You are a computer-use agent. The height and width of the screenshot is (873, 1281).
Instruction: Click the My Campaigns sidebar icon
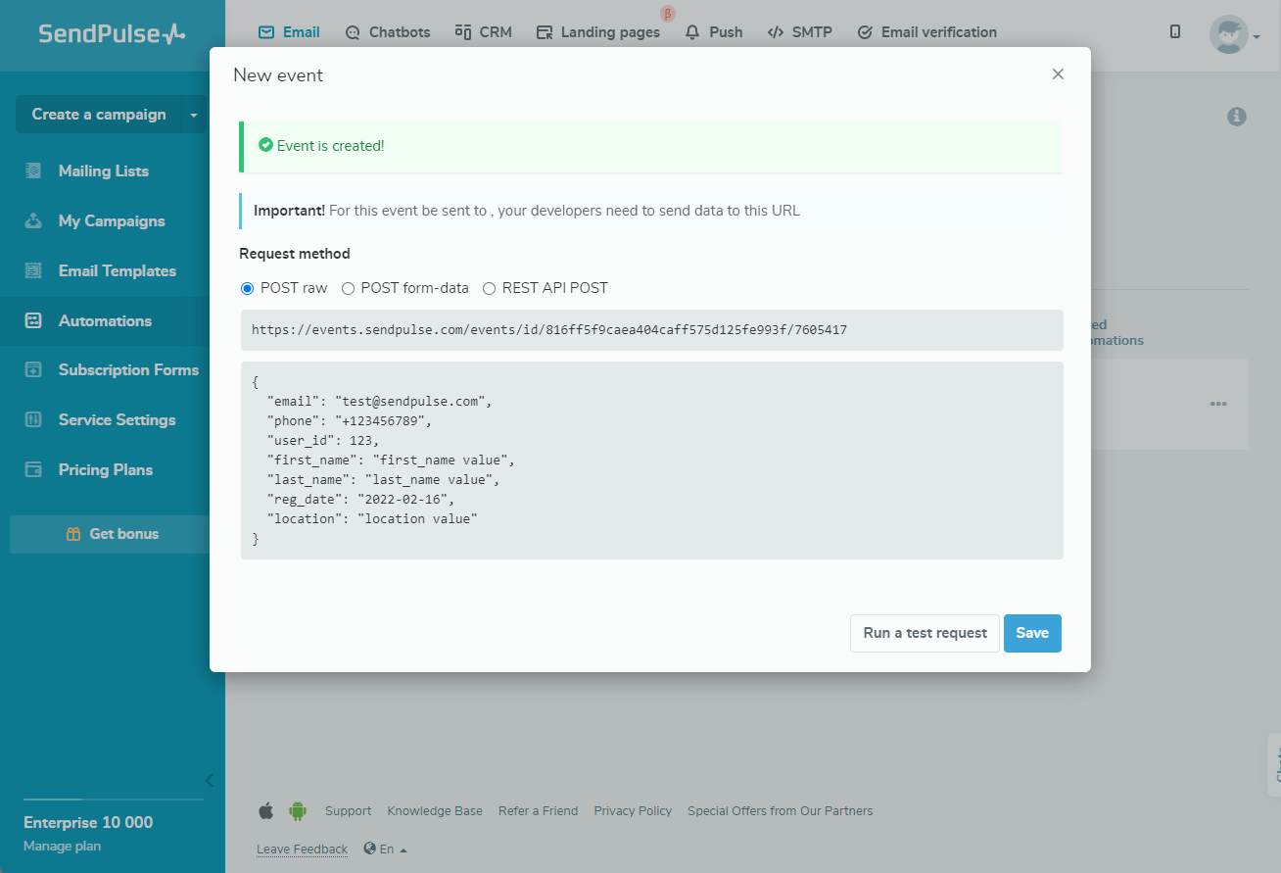(33, 220)
